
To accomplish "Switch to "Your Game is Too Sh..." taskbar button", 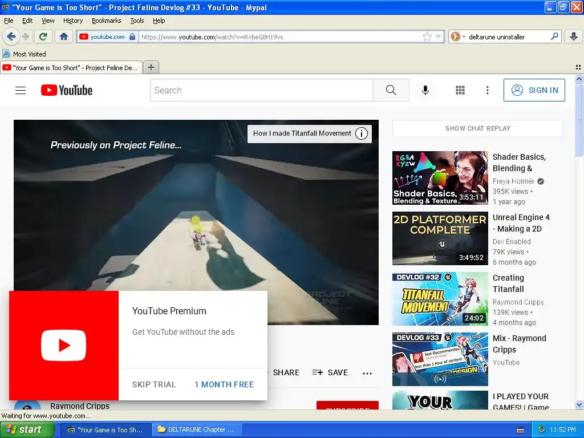I will point(106,429).
